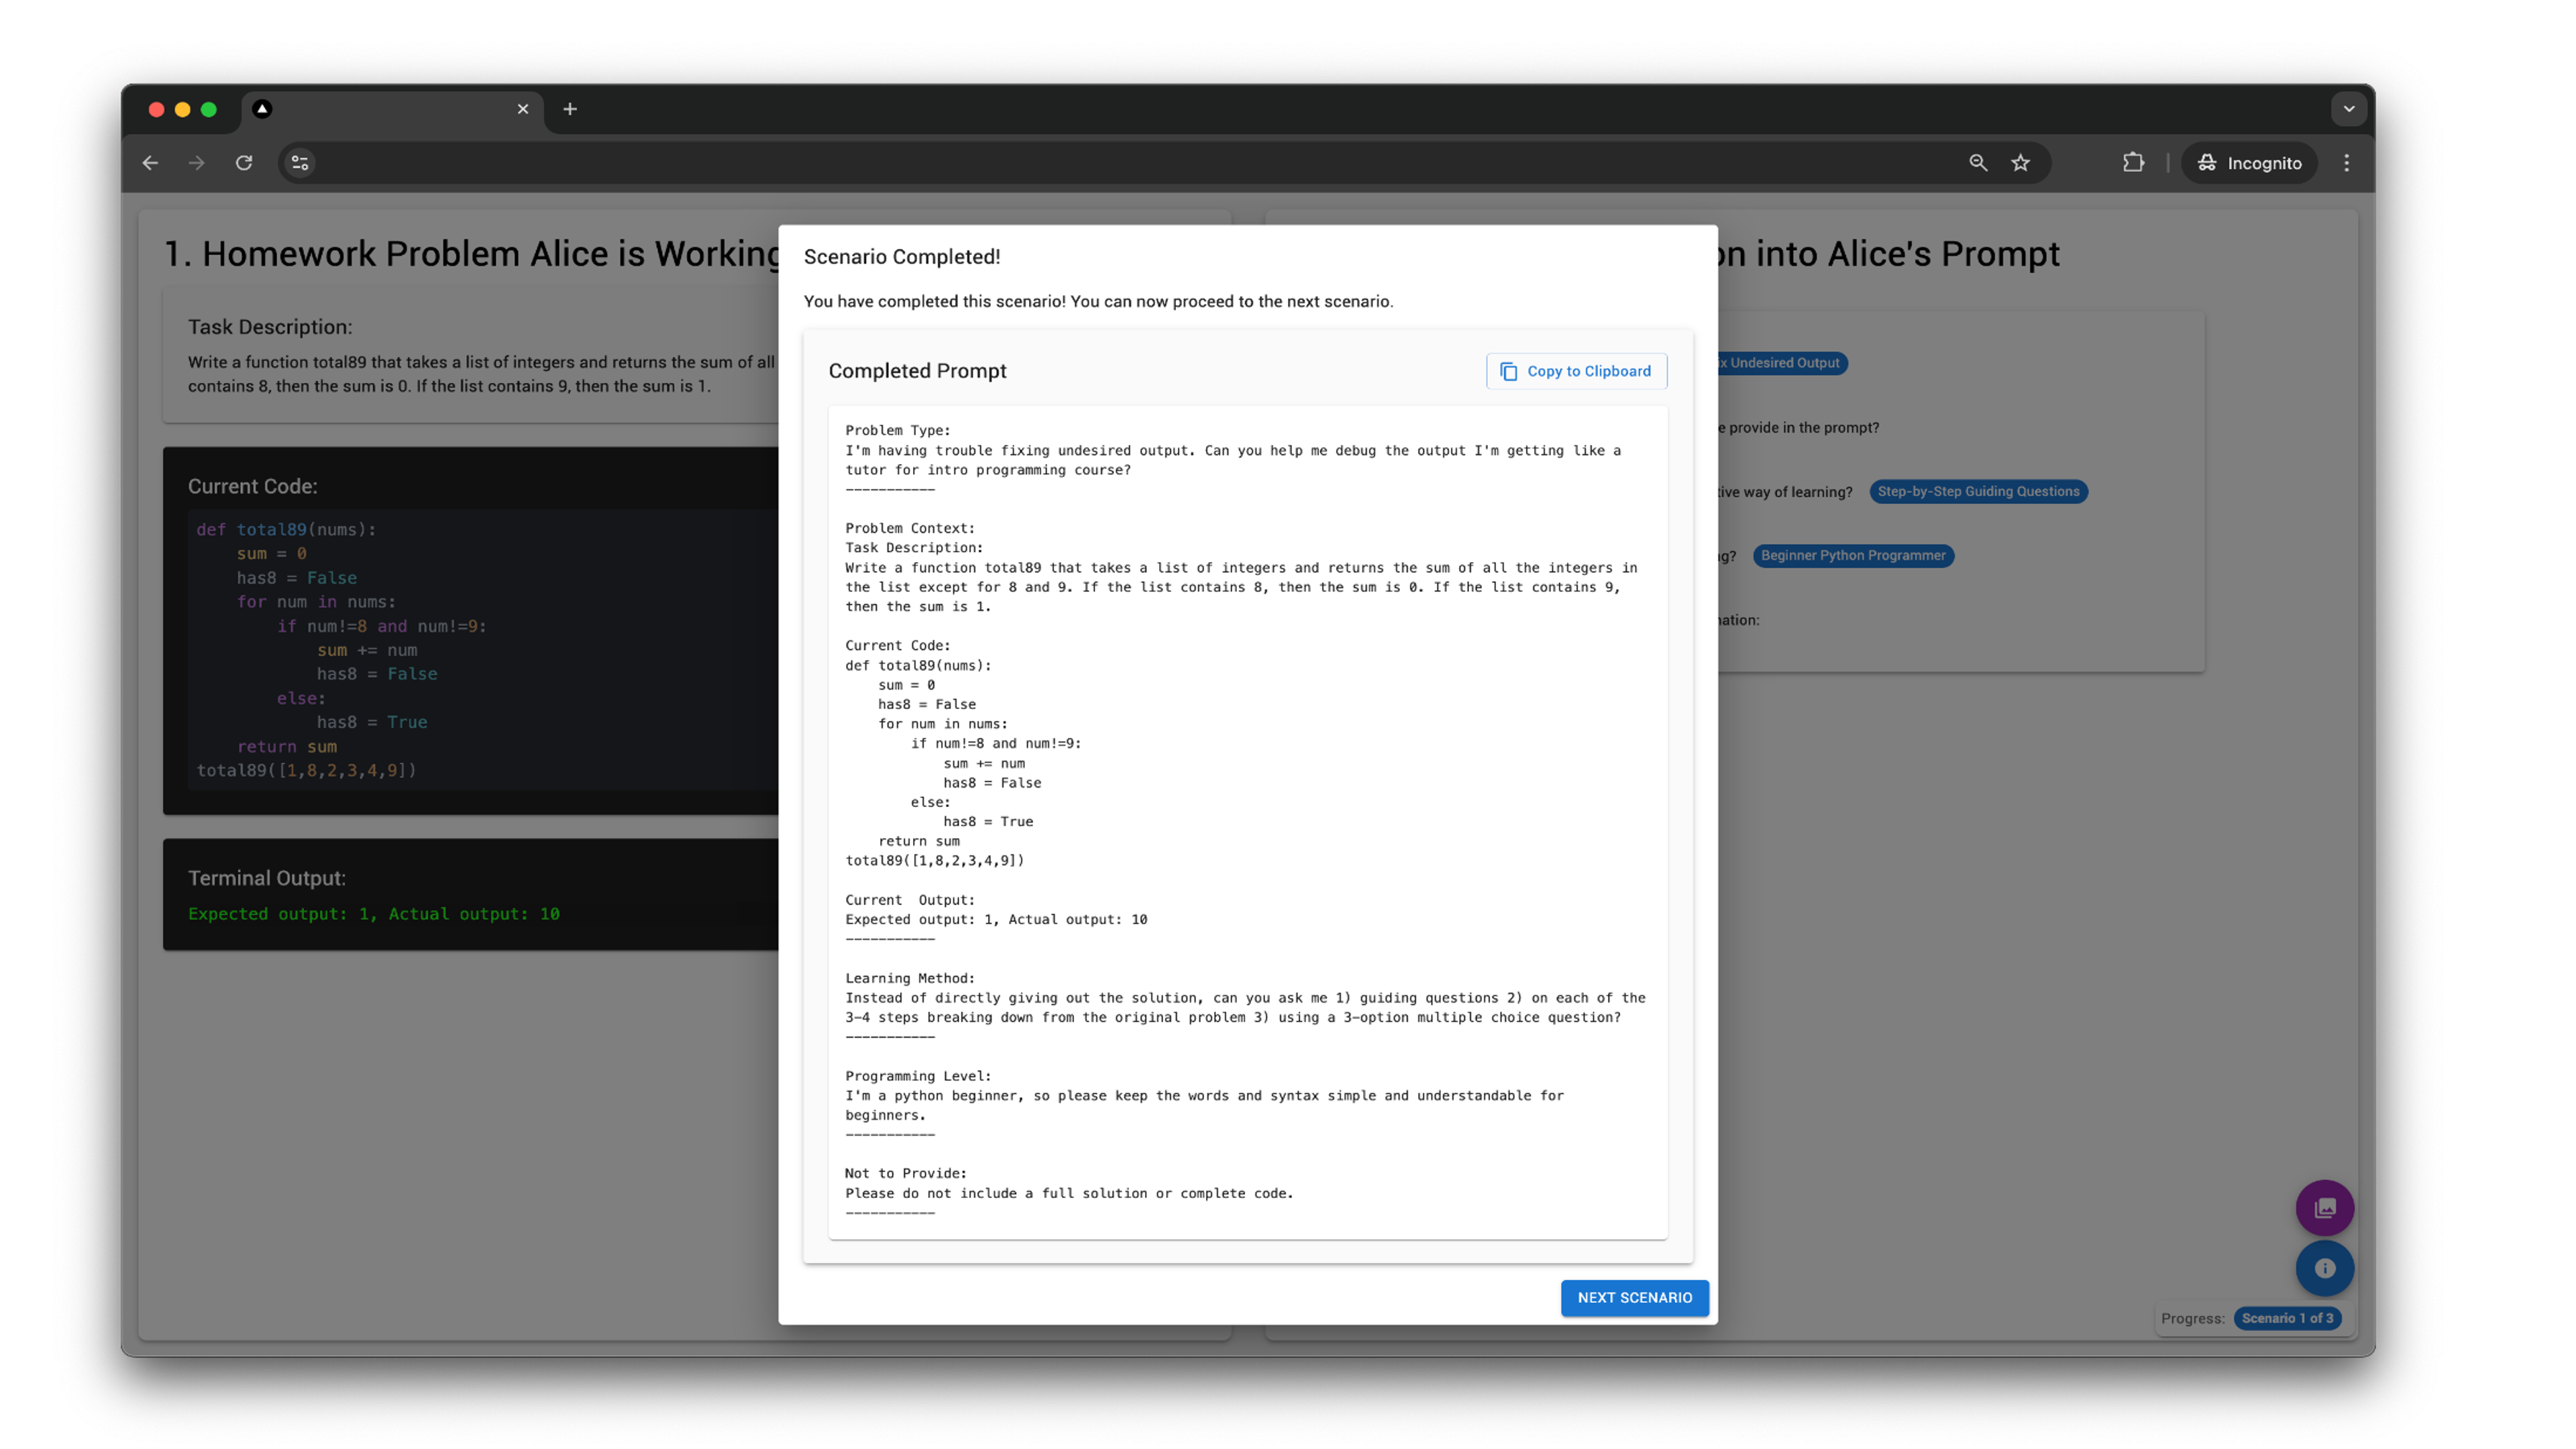Open the Chrome three-dot menu

(2346, 163)
